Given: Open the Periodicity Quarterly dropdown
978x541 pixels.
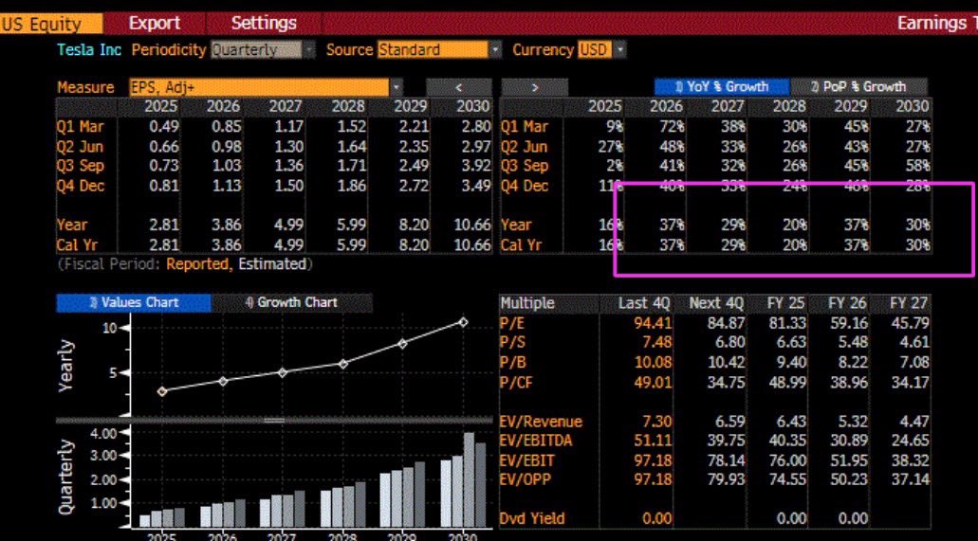Looking at the screenshot, I should [x=310, y=50].
